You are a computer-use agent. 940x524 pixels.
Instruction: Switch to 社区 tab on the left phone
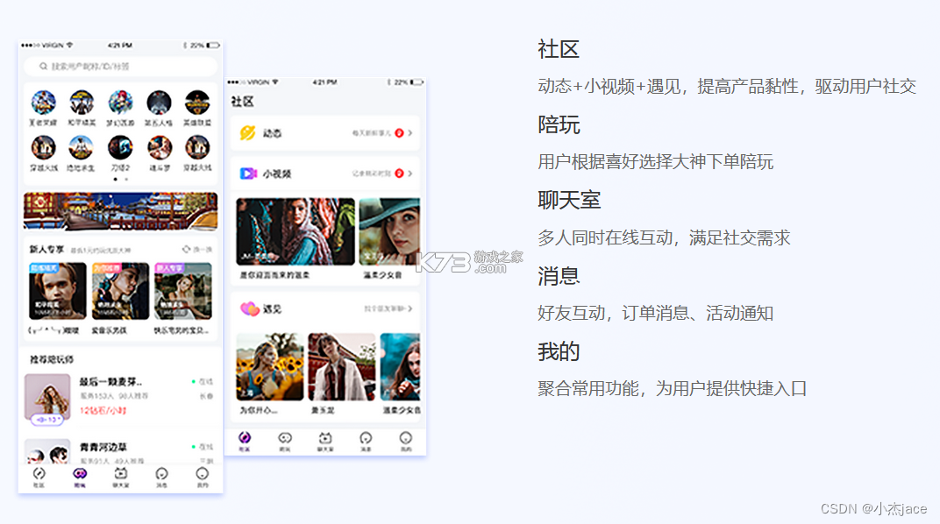point(39,478)
